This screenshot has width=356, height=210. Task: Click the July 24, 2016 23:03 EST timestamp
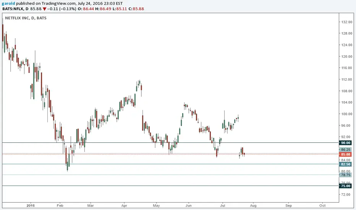(100, 3)
